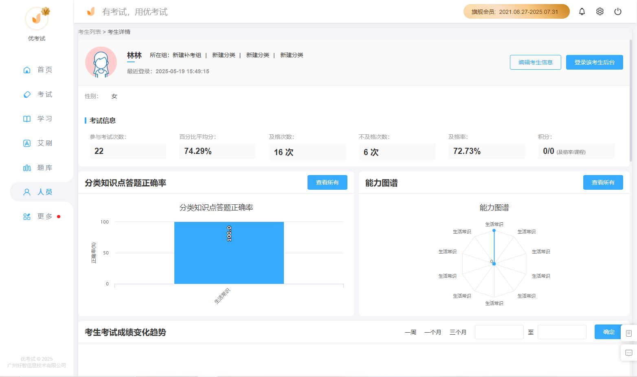Click the 旗舰会员 membership badge
Image resolution: width=637 pixels, height=377 pixels.
pos(516,11)
